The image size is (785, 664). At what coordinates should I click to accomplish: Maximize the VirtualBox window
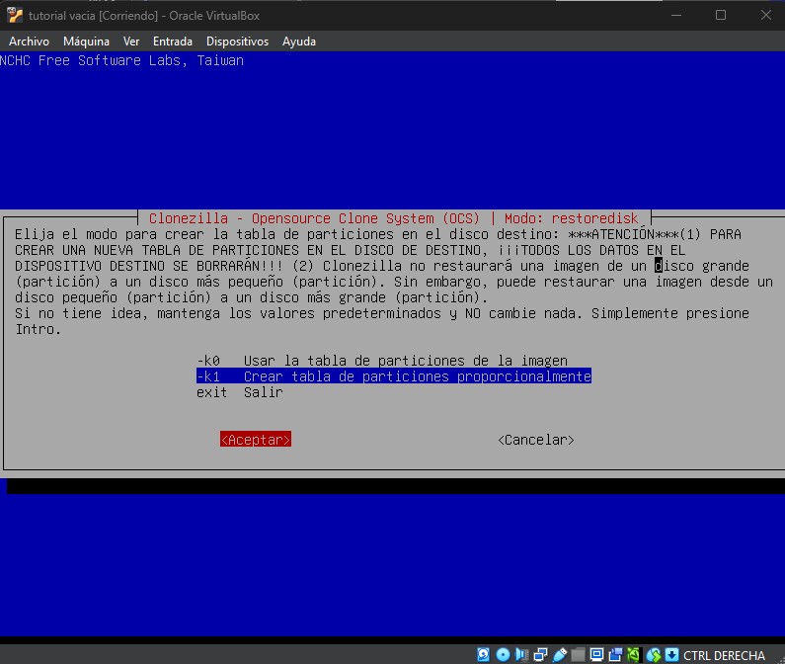(721, 15)
